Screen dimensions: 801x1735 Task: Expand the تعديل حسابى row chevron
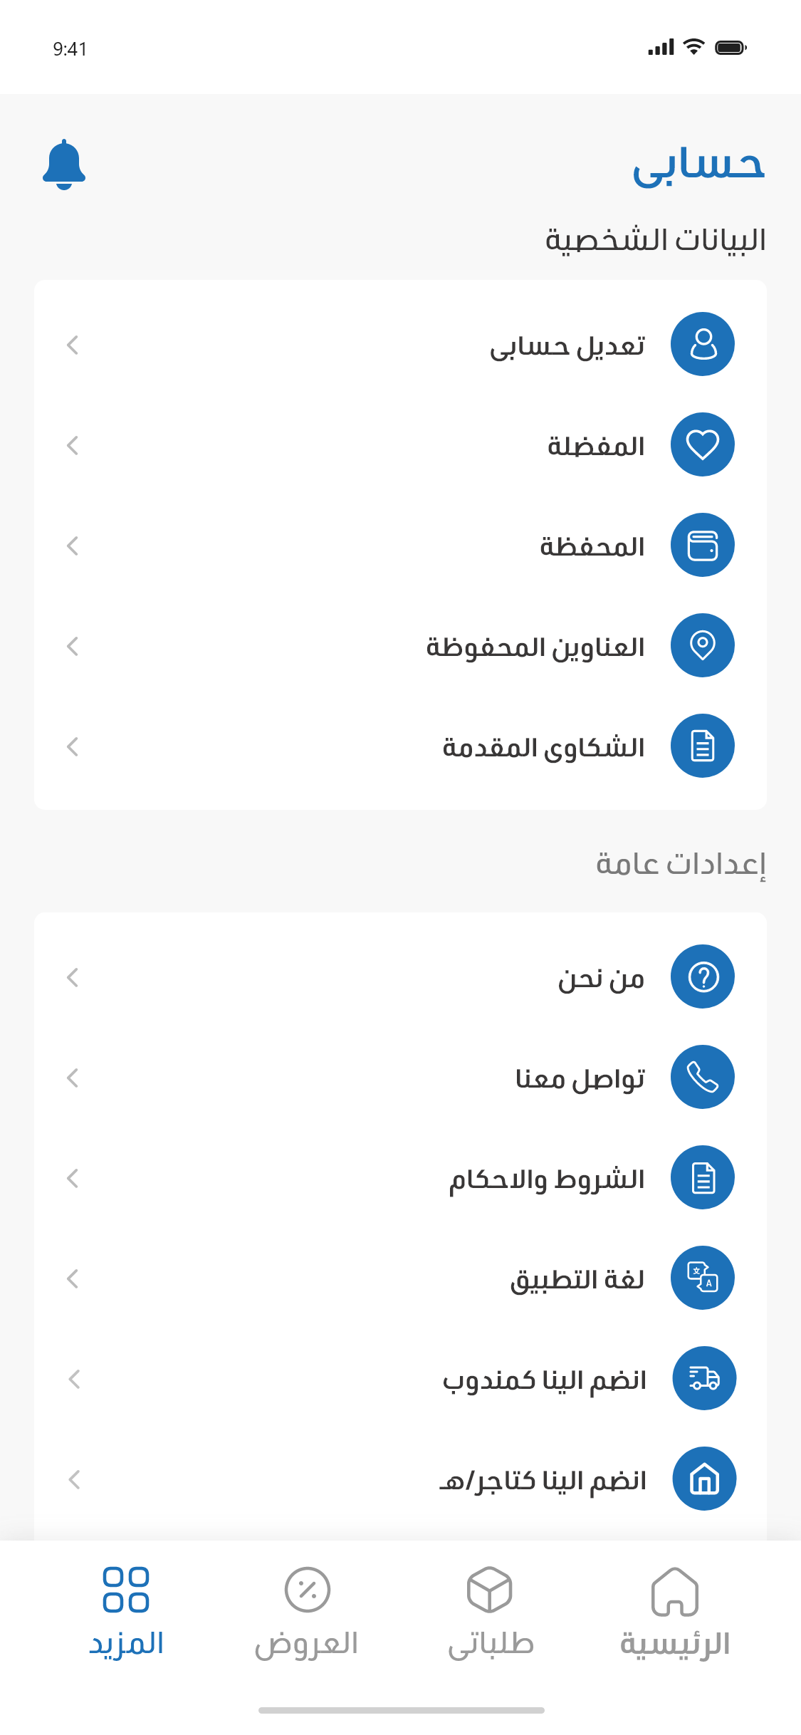click(73, 345)
